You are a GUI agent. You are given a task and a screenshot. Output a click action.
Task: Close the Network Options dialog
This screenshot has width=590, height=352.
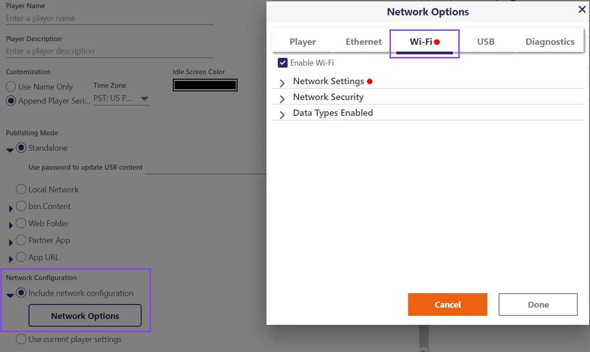point(582,10)
